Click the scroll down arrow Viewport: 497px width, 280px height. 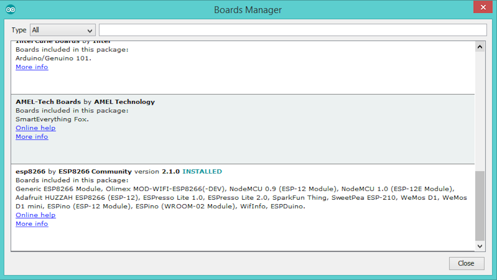click(x=480, y=246)
